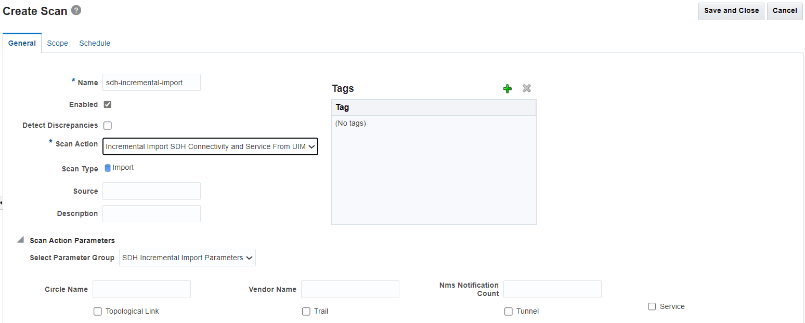Screen dimensions: 805x323
Task: Click the gray remove tag X icon
Action: click(527, 89)
